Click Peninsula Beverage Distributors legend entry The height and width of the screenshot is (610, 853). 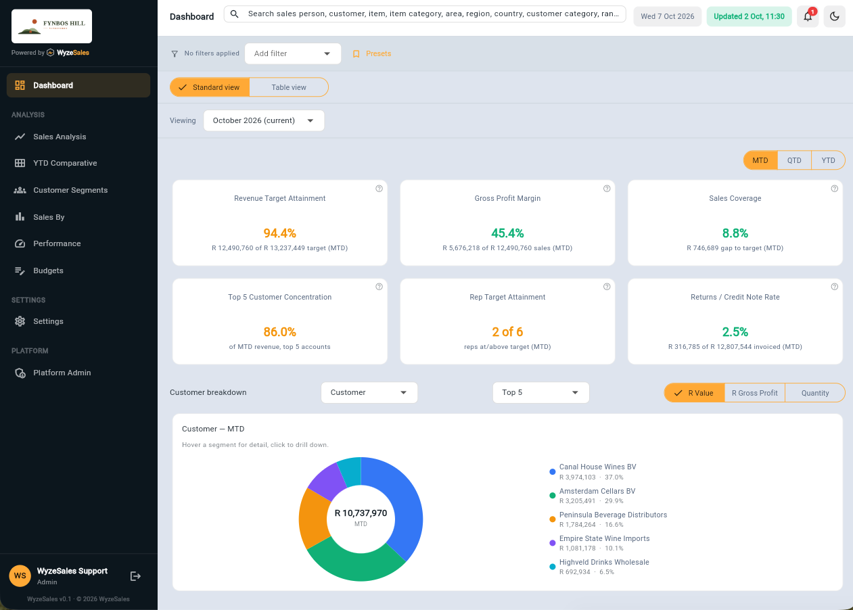coord(608,519)
